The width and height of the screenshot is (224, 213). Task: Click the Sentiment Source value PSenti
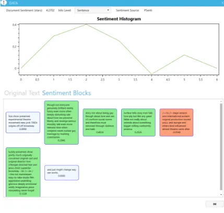tap(148, 10)
